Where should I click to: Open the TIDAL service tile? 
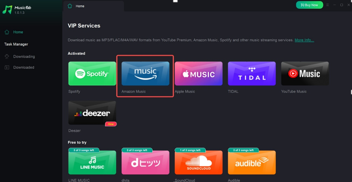point(252,74)
